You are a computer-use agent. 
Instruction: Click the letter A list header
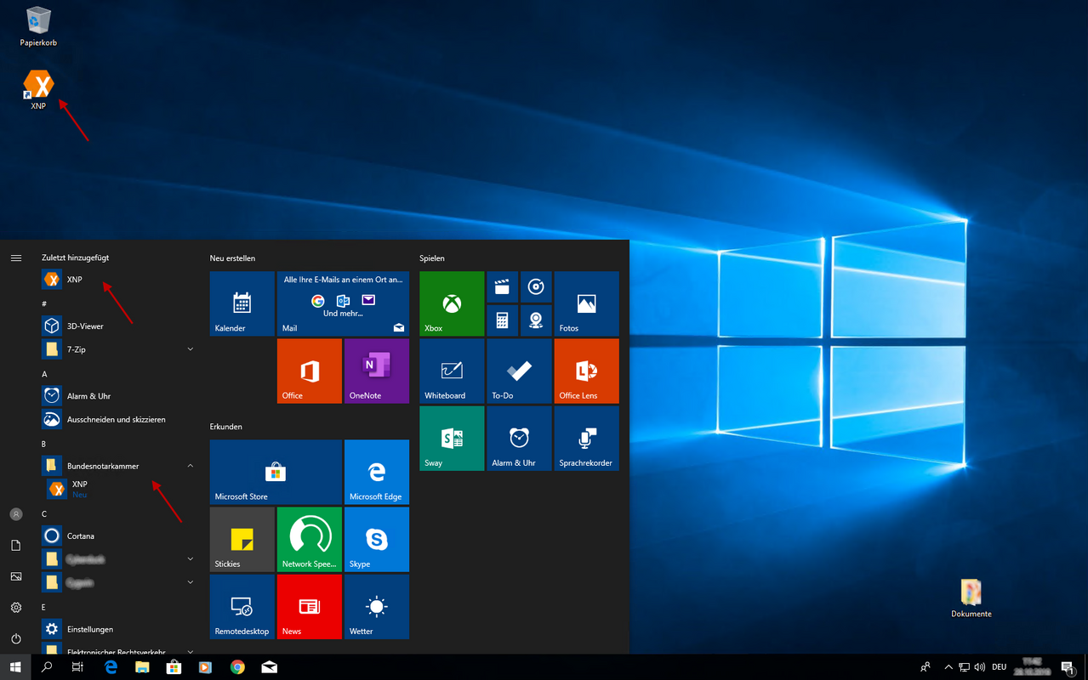(x=44, y=374)
